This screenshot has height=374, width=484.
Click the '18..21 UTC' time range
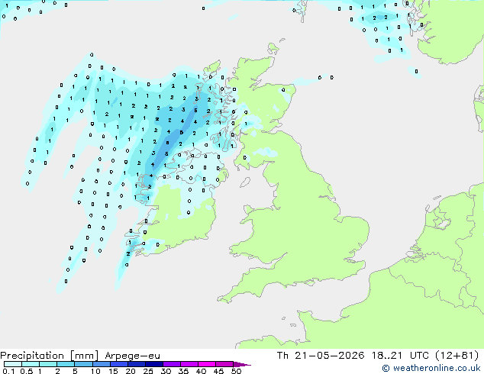(400, 356)
